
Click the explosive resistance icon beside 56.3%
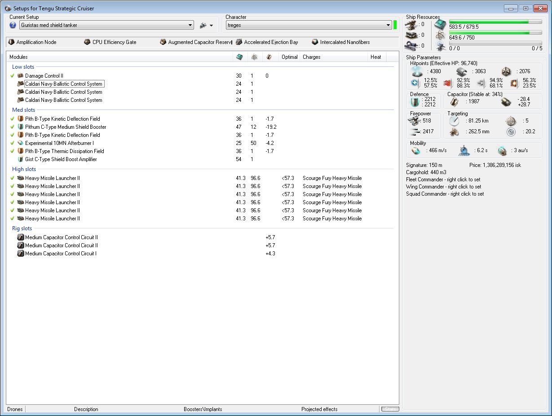514,83
